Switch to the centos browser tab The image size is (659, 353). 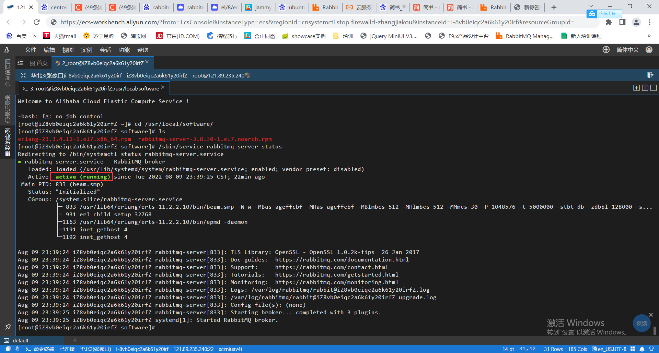tap(54, 7)
